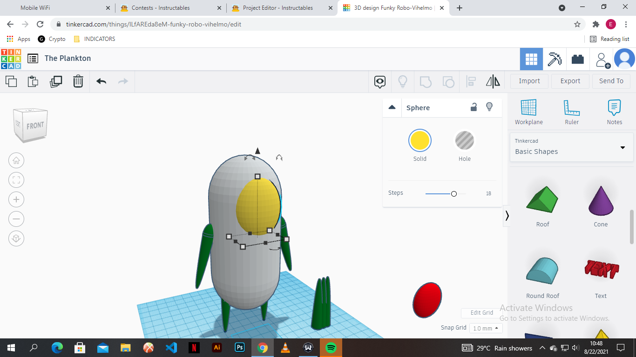
Task: Open Visual Studio Code from taskbar
Action: tap(171, 348)
